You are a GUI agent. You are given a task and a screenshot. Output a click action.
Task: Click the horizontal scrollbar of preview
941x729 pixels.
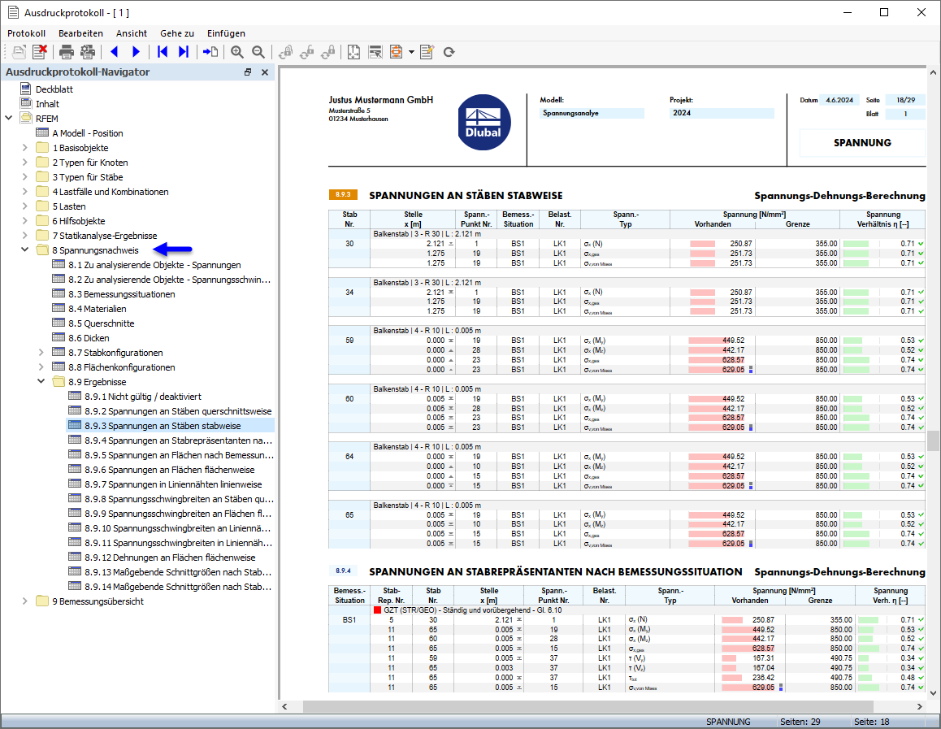pyautogui.click(x=588, y=706)
